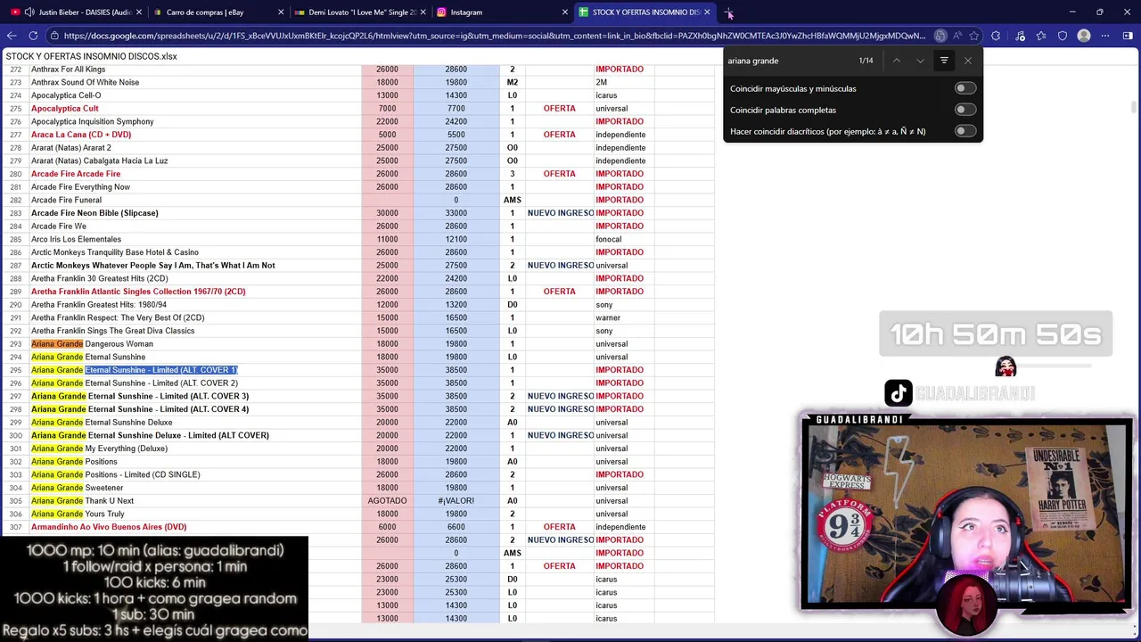Click the TikTok logo icon in overlay

(899, 393)
